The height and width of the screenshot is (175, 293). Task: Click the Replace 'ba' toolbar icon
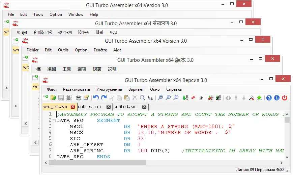tap(150, 98)
